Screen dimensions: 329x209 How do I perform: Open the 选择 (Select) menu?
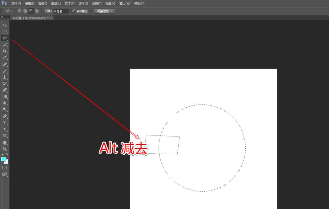point(83,3)
